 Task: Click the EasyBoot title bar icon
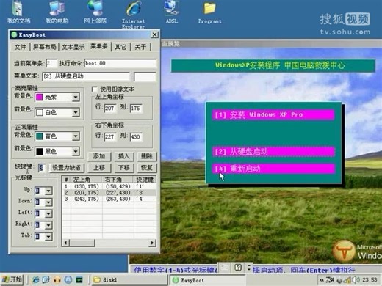14,34
